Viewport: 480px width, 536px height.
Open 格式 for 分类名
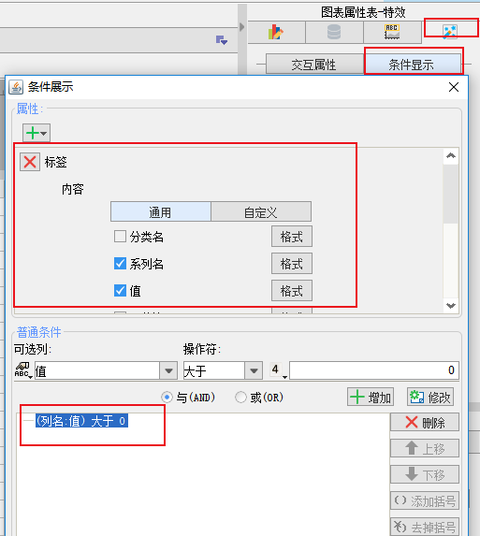click(292, 237)
